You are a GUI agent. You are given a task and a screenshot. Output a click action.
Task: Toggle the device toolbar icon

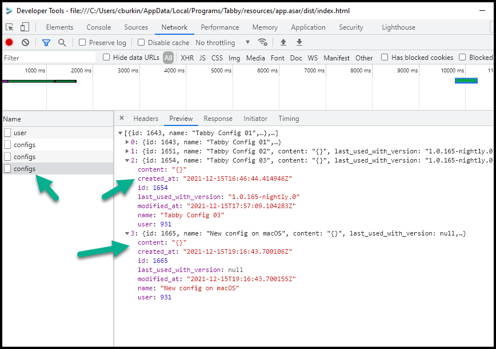tap(25, 27)
